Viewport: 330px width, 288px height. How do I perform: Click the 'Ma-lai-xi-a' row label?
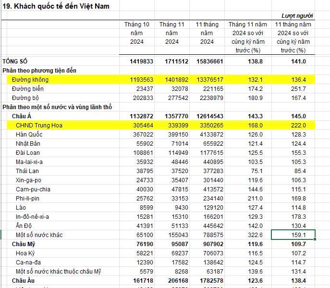[x=29, y=162]
